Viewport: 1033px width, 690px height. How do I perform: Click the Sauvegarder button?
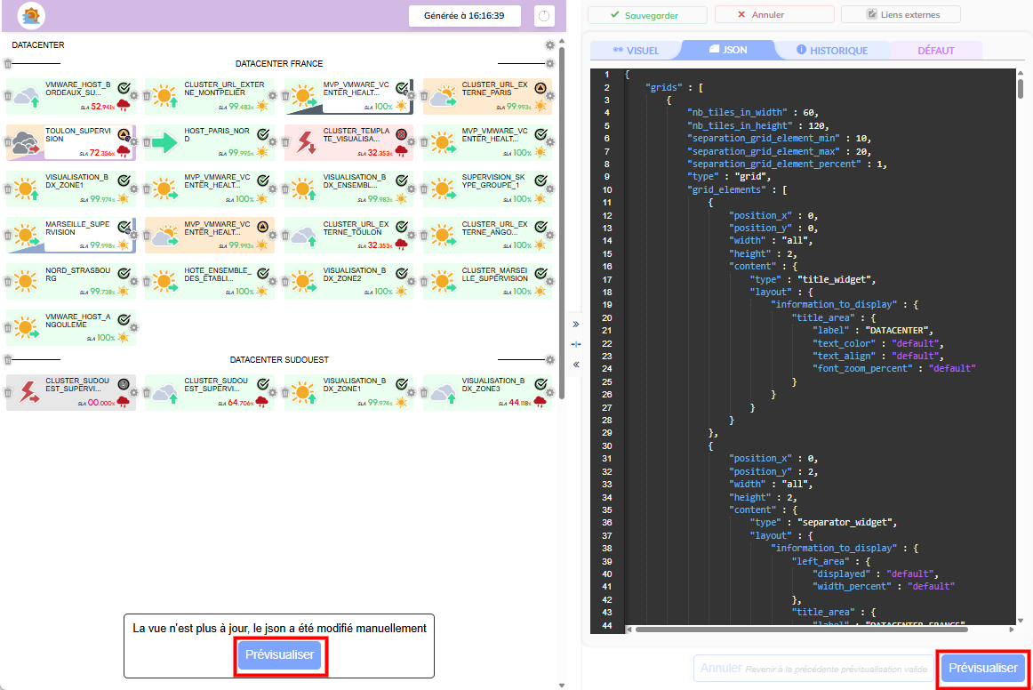[646, 15]
